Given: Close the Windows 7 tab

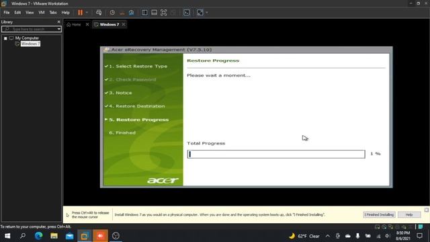Looking at the screenshot, I should 124,24.
